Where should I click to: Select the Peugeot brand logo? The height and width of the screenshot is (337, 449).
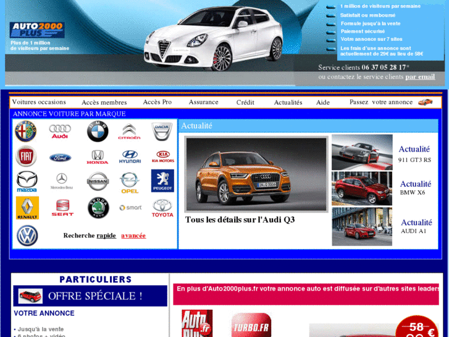pos(162,181)
